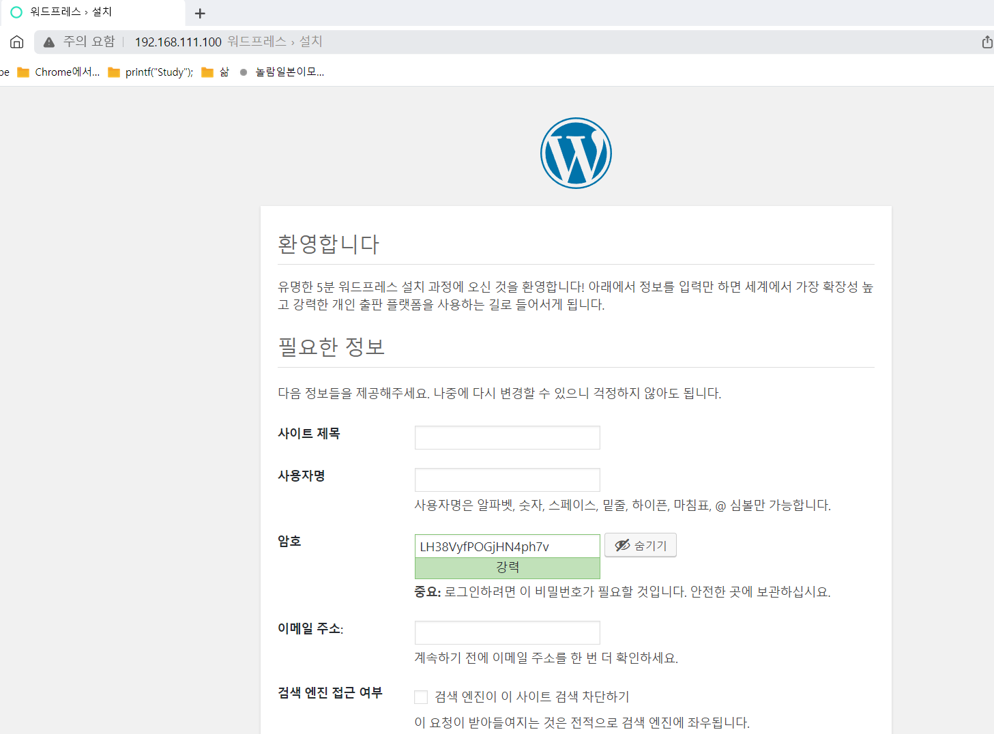Screen dimensions: 994x734
Task: Click the '사용자명' label
Action: pos(302,475)
